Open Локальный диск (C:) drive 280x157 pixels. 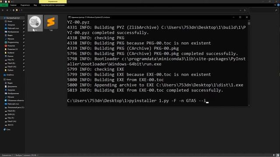pyautogui.click(x=16, y=108)
